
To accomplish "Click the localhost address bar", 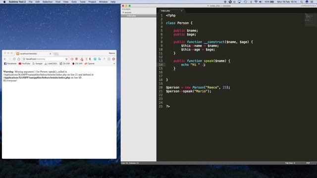I will point(46,59).
